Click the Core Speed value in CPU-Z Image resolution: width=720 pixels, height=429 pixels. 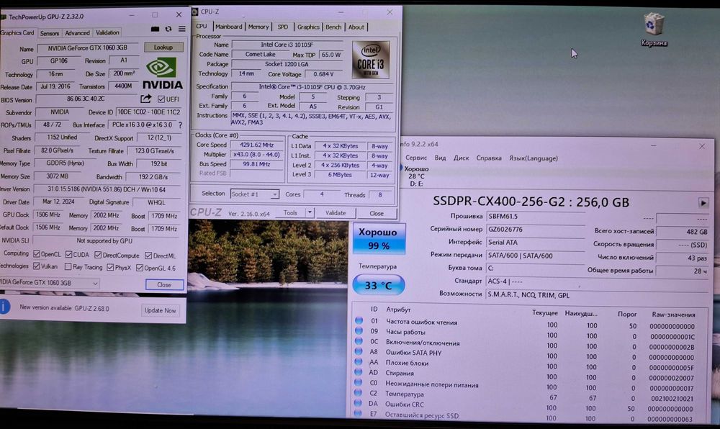point(257,145)
